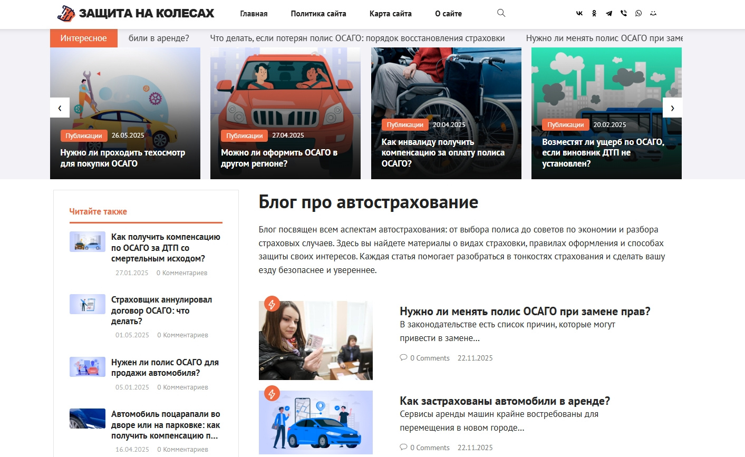Click Публикации tag on the техосмотр slide
Viewport: 745px width, 457px height.
(84, 136)
